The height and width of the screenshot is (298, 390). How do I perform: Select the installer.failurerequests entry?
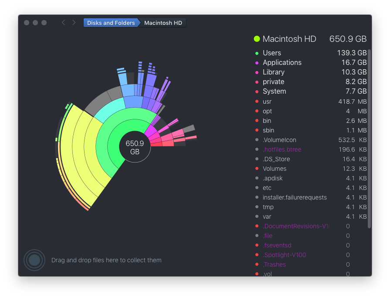[310, 197]
